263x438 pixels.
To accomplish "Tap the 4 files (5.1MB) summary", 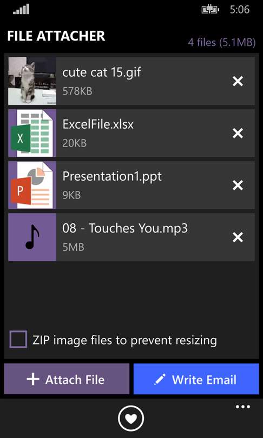I will 222,43.
